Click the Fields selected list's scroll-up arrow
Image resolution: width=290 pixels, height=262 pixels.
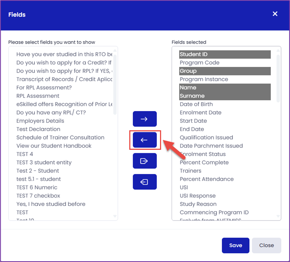(x=278, y=50)
